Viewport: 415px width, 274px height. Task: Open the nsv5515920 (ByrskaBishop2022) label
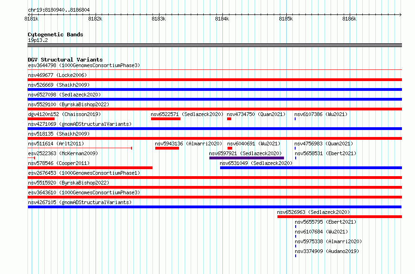click(69, 183)
